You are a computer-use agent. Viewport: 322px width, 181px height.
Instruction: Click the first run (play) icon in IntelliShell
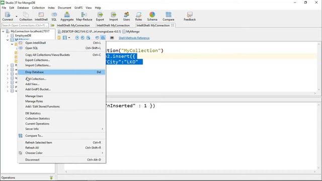click(x=77, y=38)
